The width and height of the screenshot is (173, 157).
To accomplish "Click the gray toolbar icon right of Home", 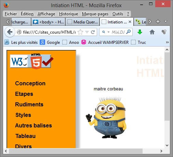I will click(164, 32).
